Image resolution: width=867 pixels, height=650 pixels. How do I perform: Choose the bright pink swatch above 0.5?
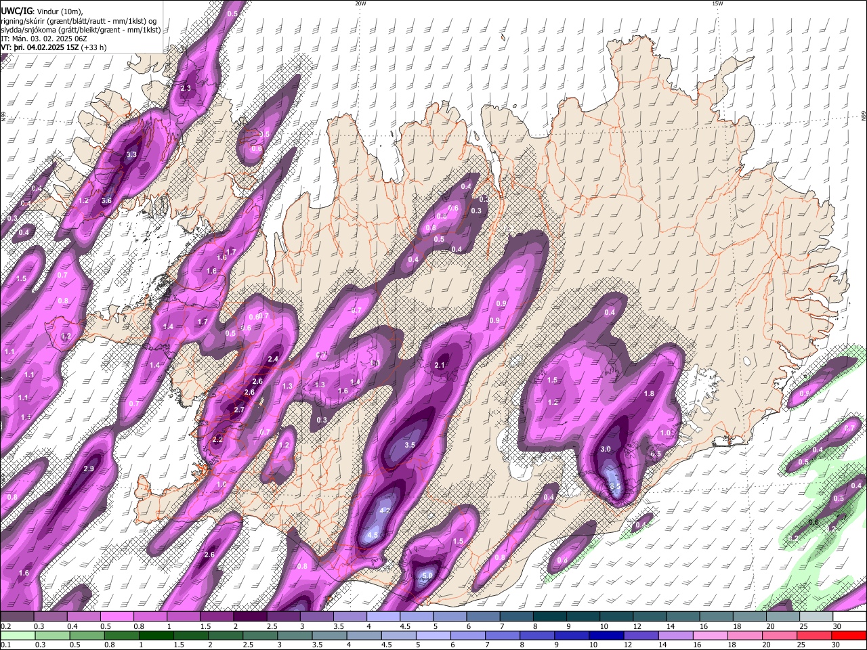(117, 617)
